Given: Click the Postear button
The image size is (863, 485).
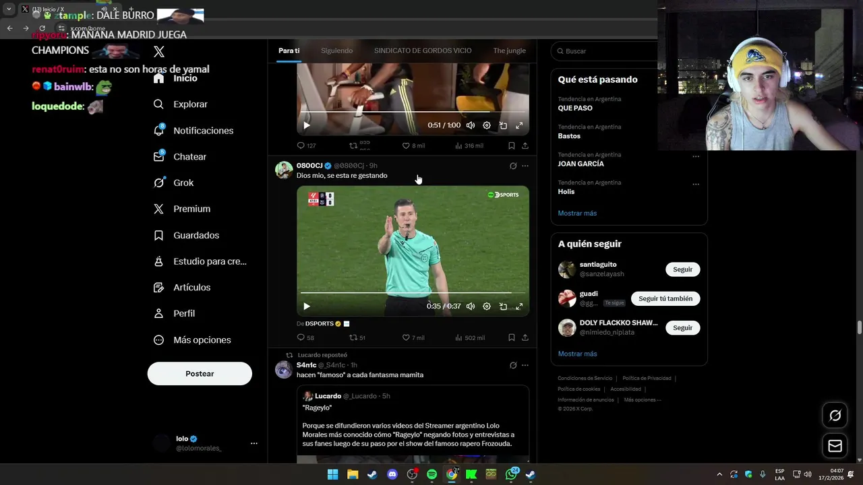Looking at the screenshot, I should click(x=200, y=374).
